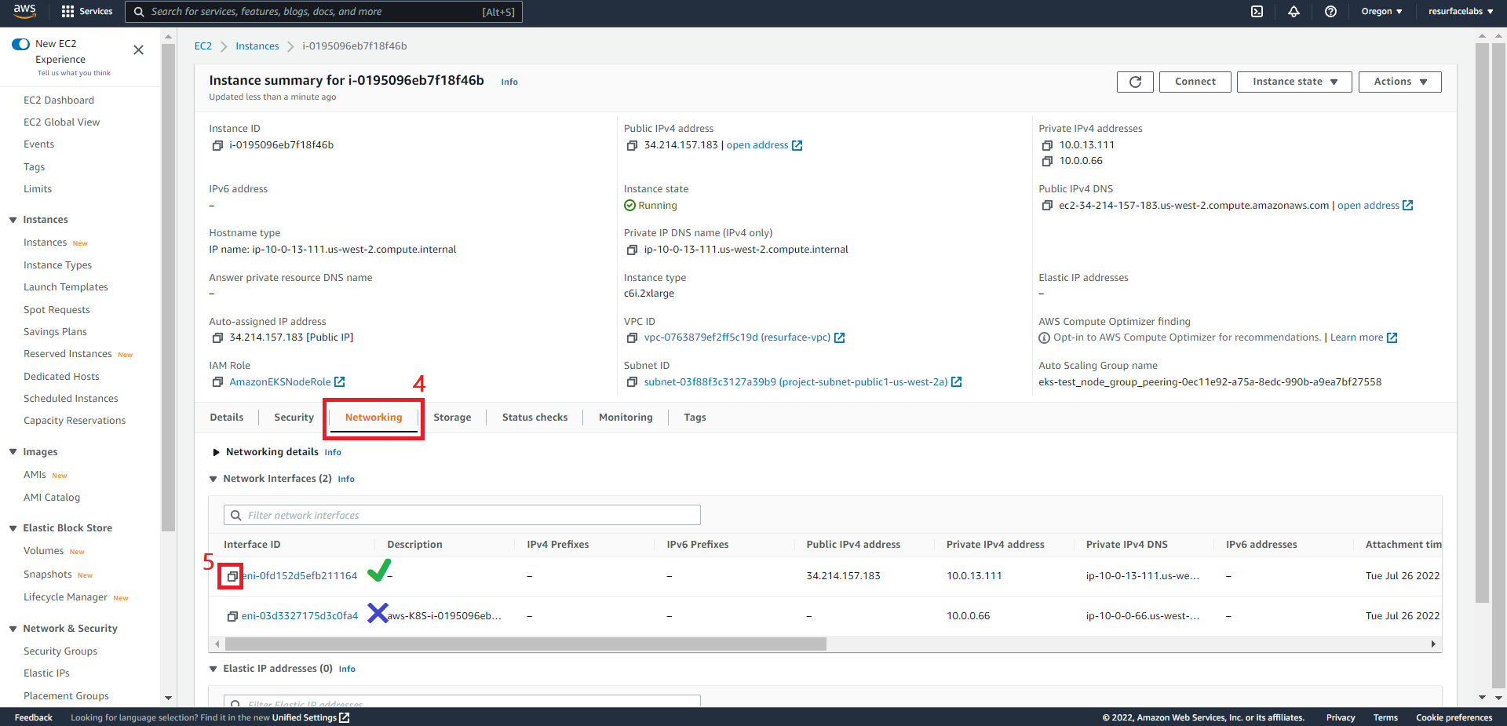Switch to the Storage tab

[x=452, y=418]
